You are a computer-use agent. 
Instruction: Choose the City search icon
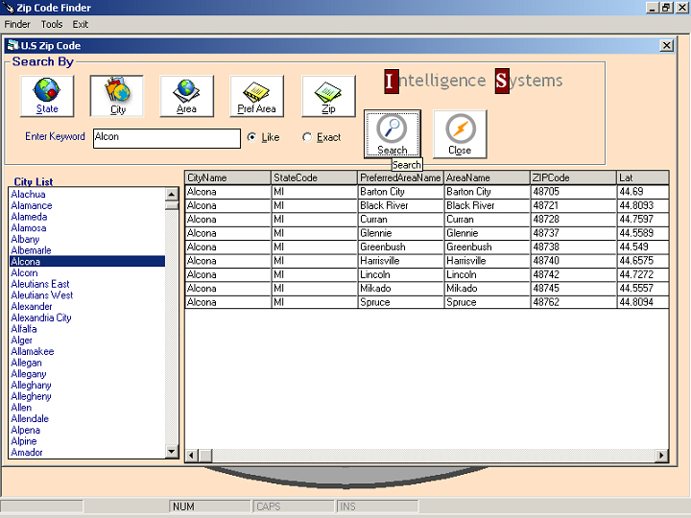(x=117, y=96)
